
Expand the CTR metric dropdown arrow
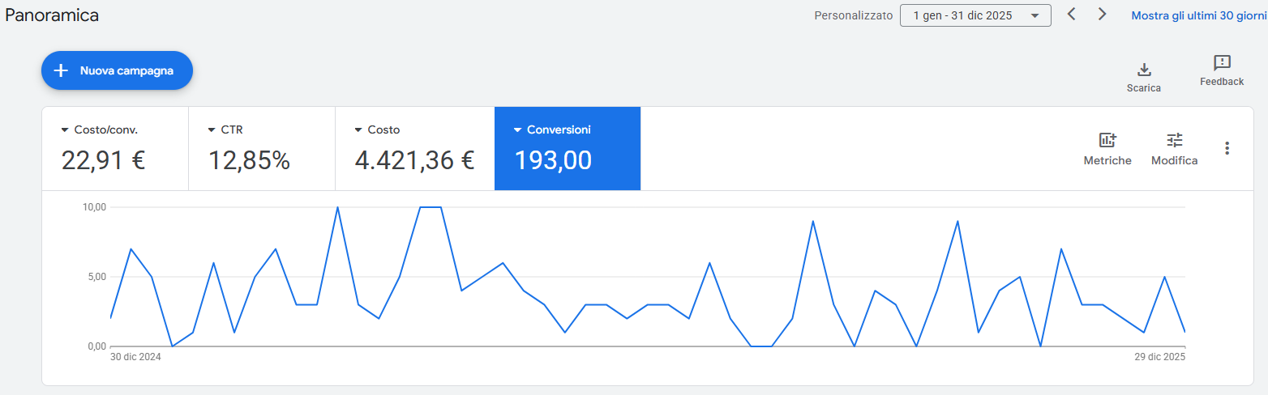click(x=212, y=130)
